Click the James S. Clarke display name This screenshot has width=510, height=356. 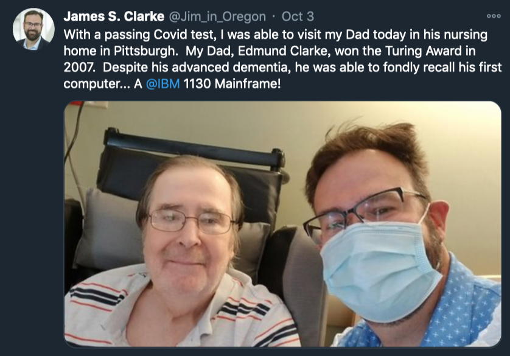tap(114, 16)
